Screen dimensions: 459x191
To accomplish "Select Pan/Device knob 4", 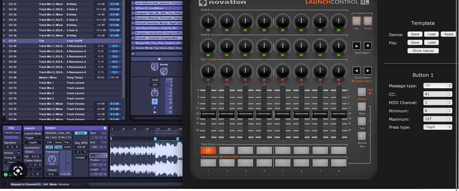I will [x=264, y=71].
